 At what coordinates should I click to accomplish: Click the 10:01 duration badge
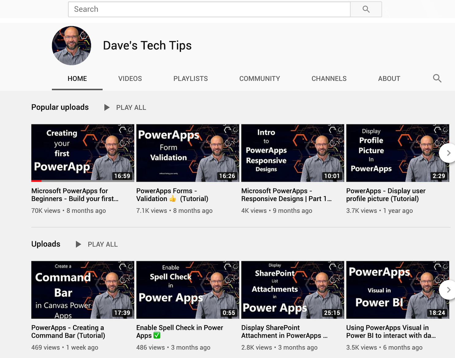point(332,176)
